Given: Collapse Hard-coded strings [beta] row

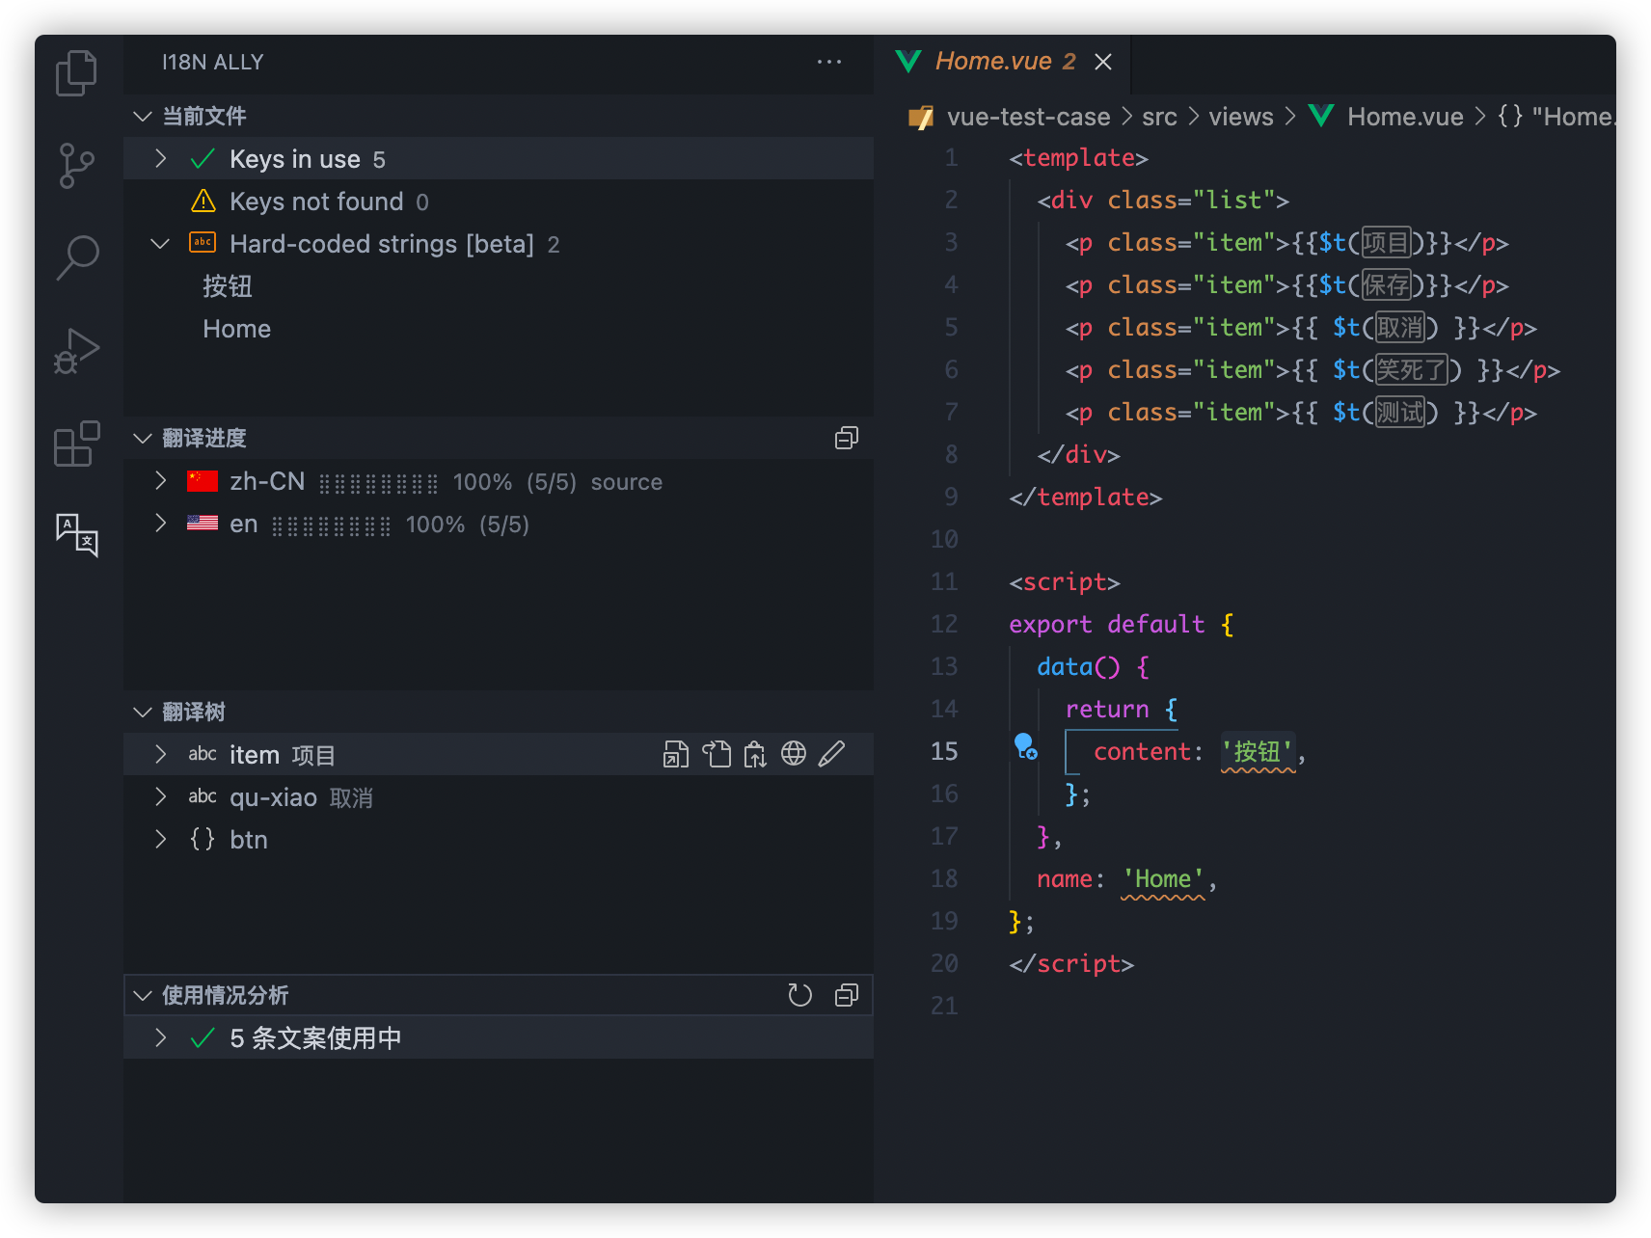Looking at the screenshot, I should coord(161,243).
